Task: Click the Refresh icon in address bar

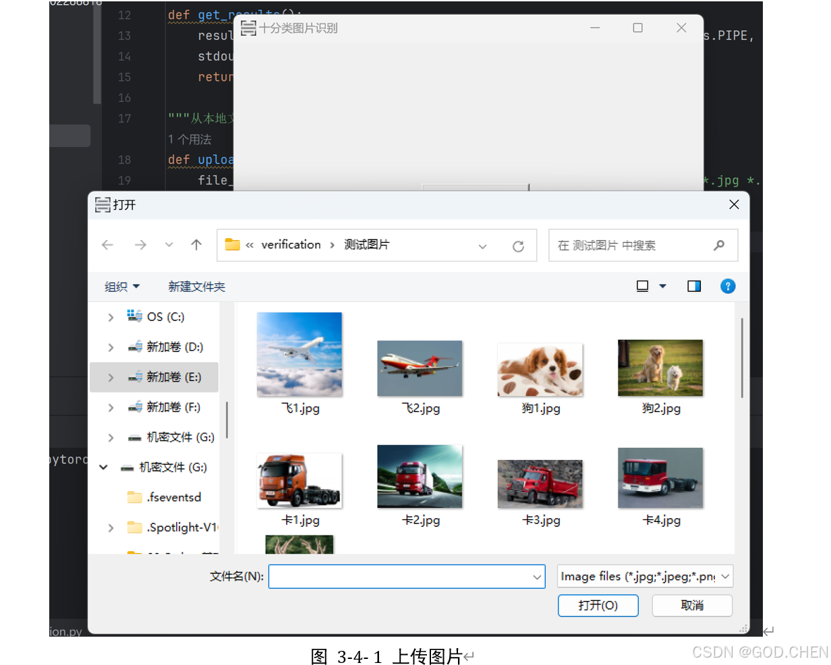Action: click(x=518, y=245)
